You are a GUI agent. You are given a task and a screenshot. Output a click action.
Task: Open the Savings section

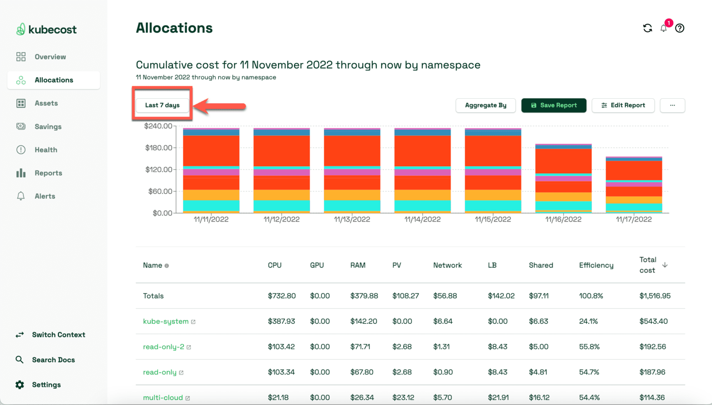point(48,126)
